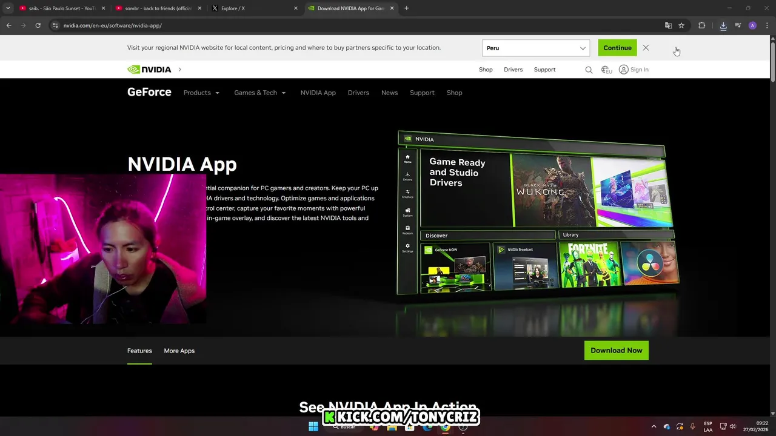The height and width of the screenshot is (436, 776).
Task: Close the São Paulo Sunset YouTube tab
Action: coord(103,8)
